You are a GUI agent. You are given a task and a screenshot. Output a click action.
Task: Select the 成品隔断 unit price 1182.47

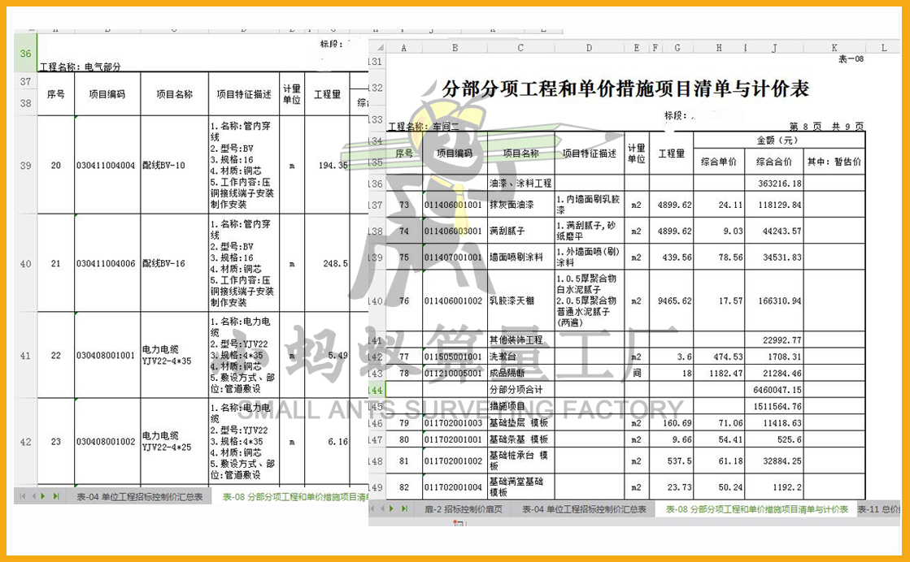[719, 373]
